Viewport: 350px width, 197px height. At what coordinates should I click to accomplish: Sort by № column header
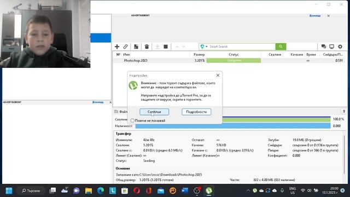[118, 55]
